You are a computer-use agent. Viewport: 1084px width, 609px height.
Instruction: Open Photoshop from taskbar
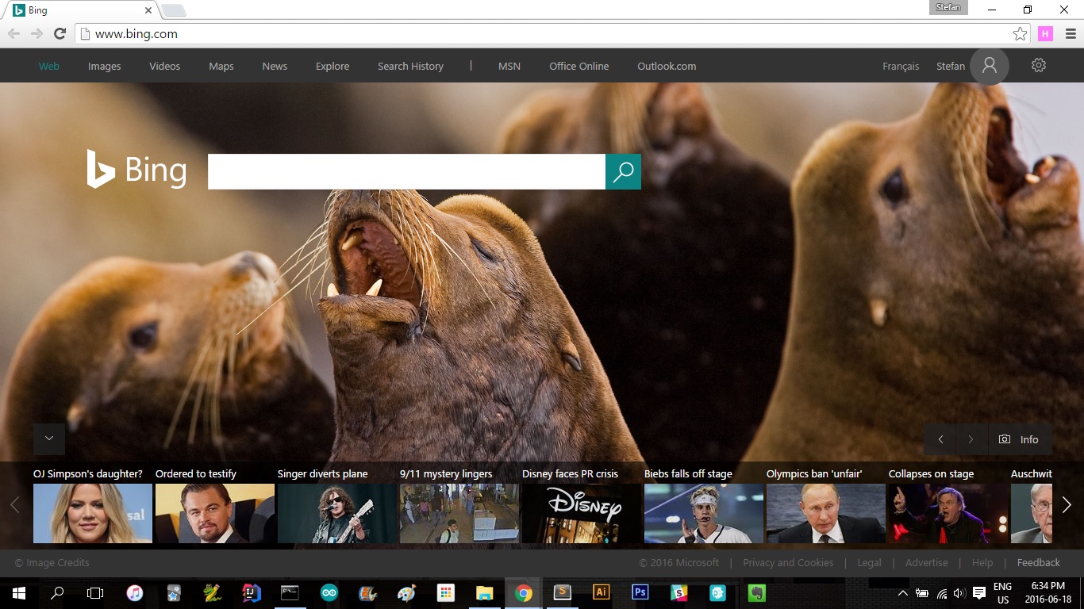tap(640, 593)
